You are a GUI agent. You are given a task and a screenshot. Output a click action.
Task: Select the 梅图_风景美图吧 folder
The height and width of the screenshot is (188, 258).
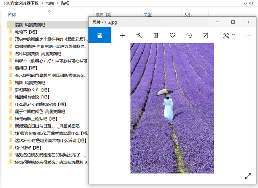pos(30,82)
